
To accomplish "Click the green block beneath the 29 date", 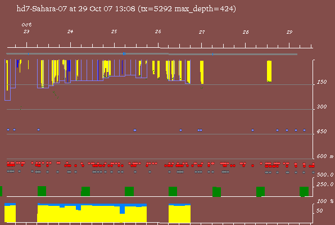I will click(x=304, y=191).
